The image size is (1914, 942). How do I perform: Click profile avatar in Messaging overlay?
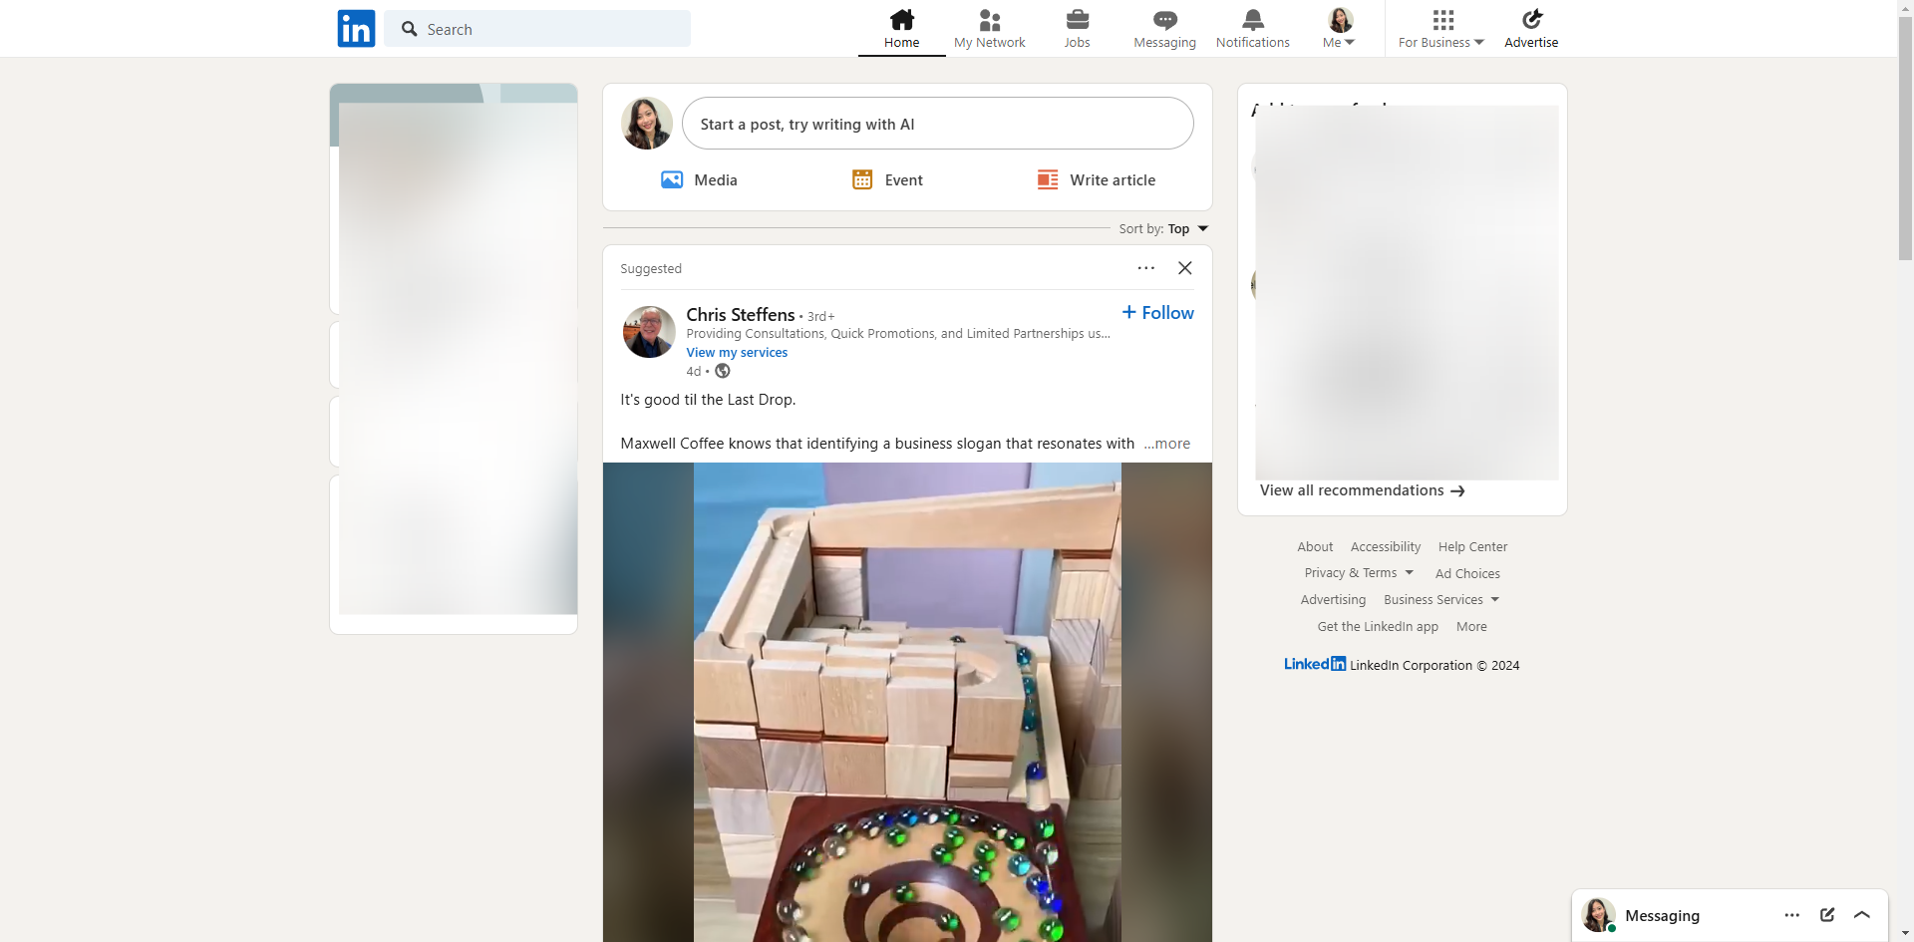[1599, 915]
